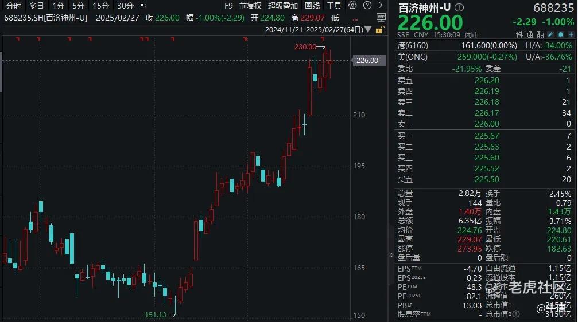Set a price alert with bell icon

coord(561,34)
